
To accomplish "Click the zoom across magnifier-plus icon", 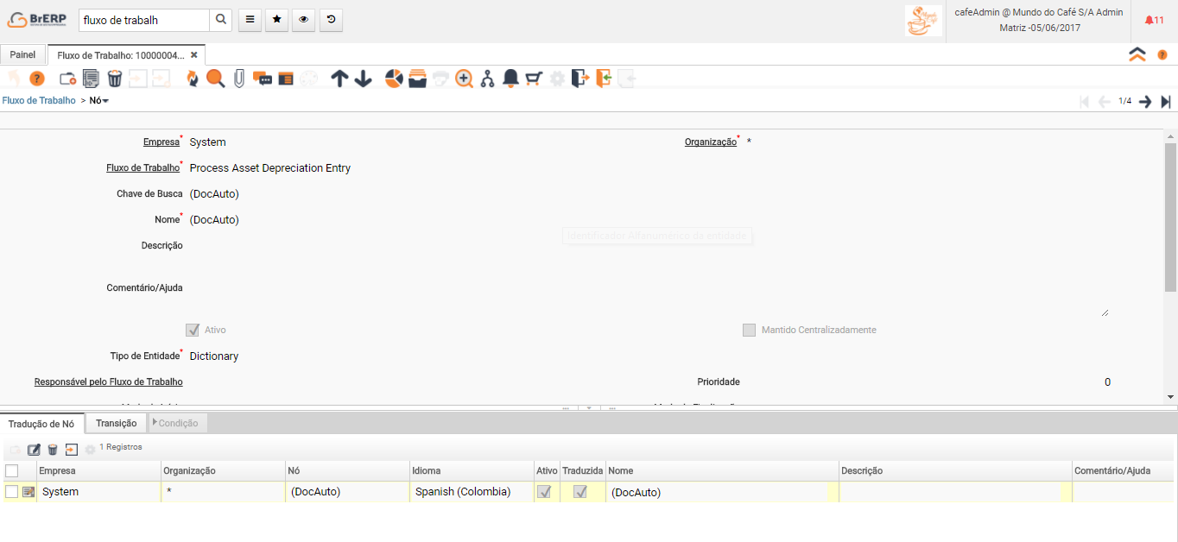I will 465,79.
